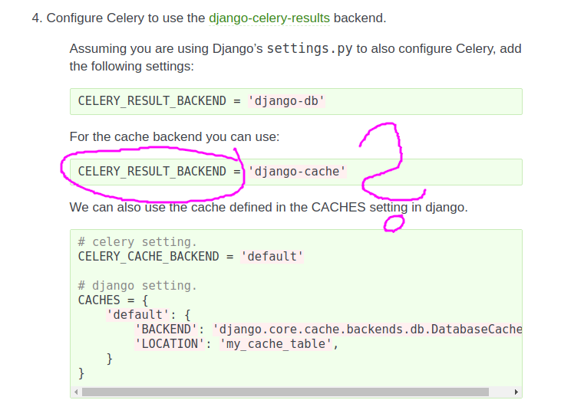The image size is (561, 410).
Task: Click the '# django setting.' comment
Action: coord(137,286)
